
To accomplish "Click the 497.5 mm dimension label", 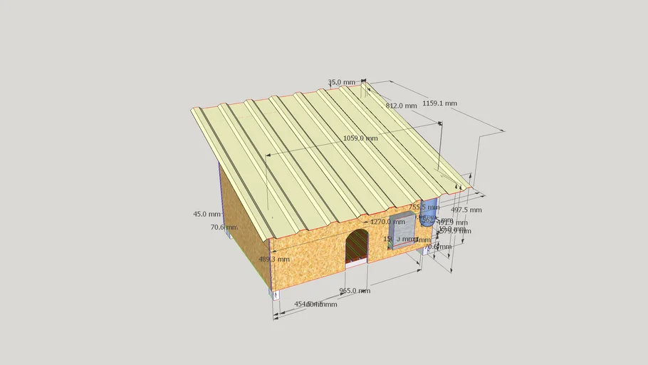I will pos(466,210).
